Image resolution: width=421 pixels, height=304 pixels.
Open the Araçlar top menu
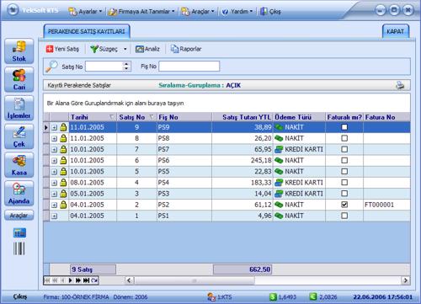pyautogui.click(x=198, y=12)
